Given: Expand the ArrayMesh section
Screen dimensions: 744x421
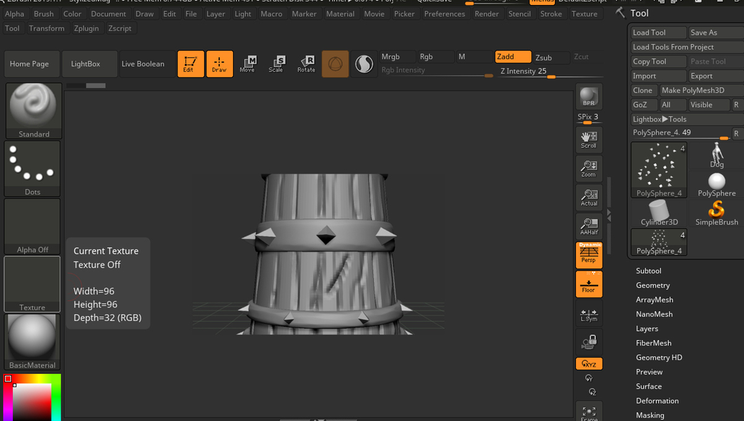Looking at the screenshot, I should pyautogui.click(x=655, y=299).
